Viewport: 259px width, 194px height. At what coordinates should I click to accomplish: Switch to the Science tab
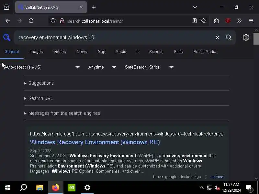156,52
